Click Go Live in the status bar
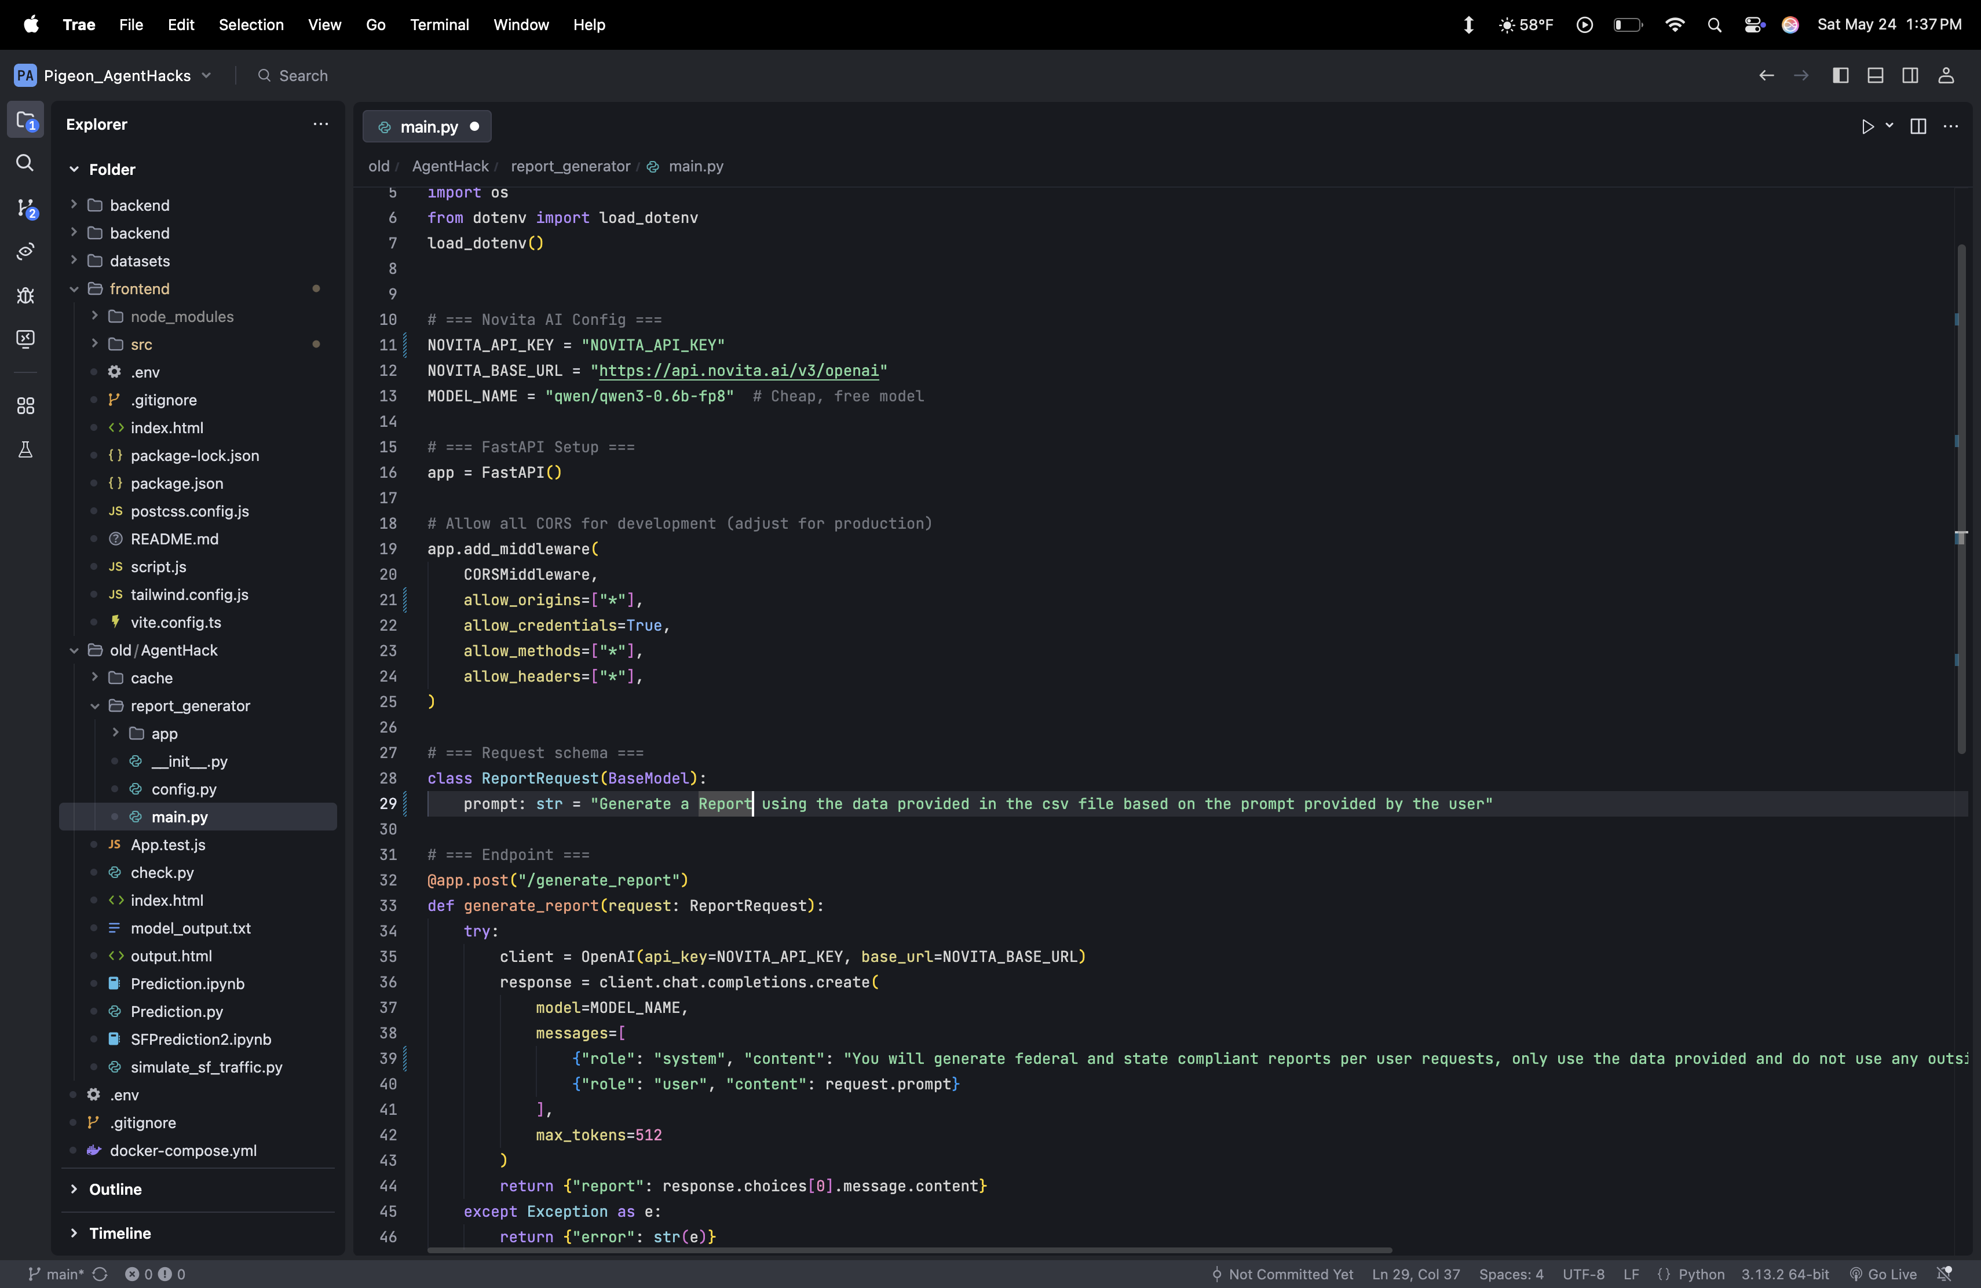 tap(1883, 1274)
